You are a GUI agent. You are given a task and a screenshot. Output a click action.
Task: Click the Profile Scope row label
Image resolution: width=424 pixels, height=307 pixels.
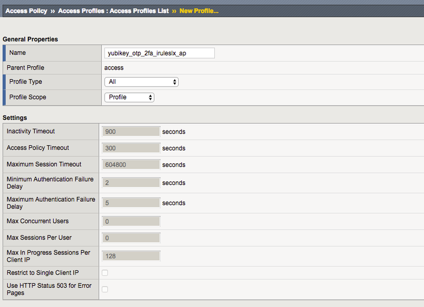point(28,97)
